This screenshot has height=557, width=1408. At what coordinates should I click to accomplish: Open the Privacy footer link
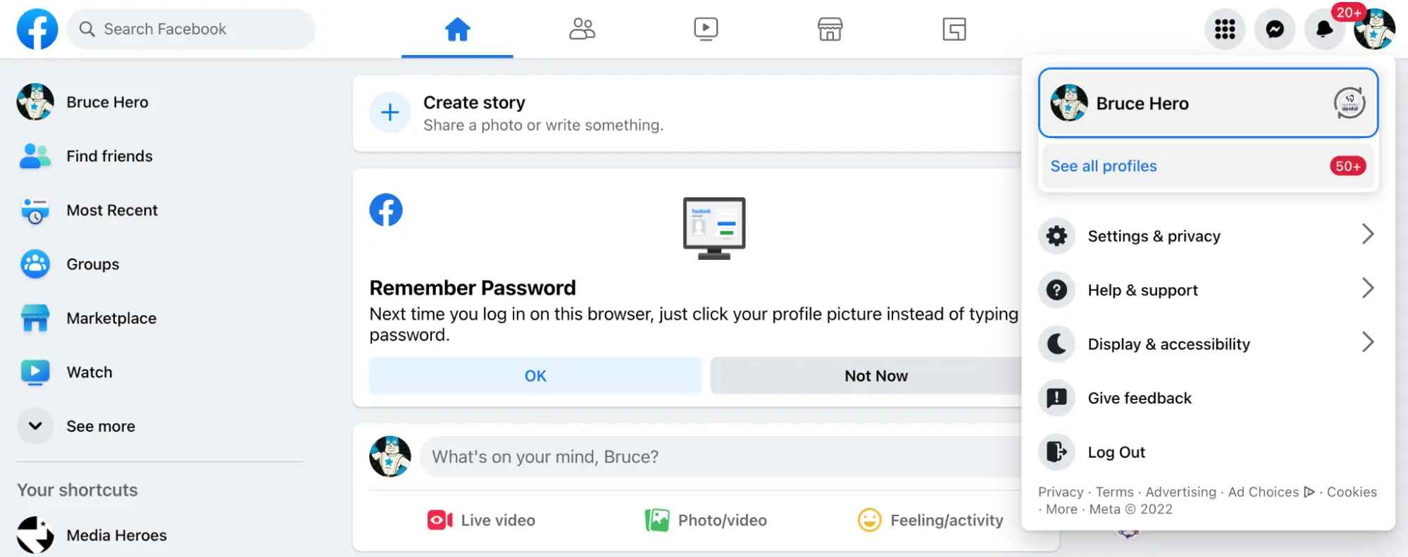coord(1061,492)
